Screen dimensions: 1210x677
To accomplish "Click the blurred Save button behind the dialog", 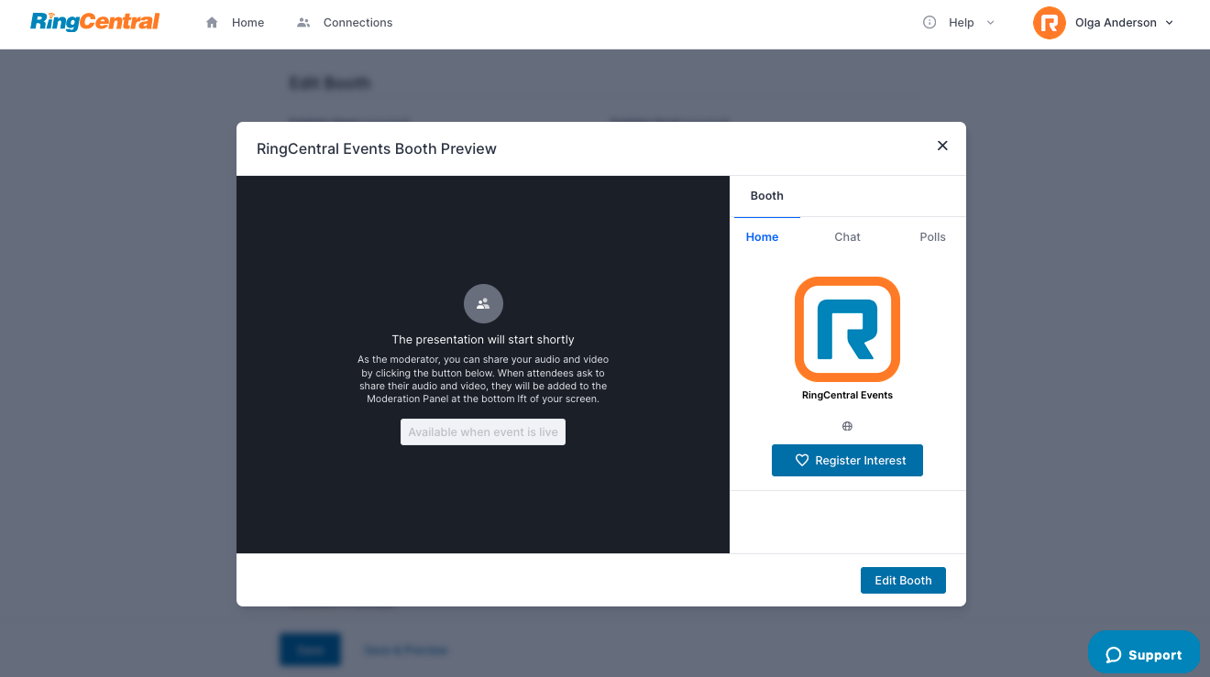I will coord(310,650).
